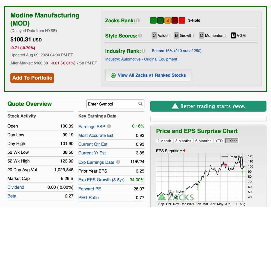This screenshot has width=271, height=271.
Task: Click the 20 Day Avg Vol value 1,023,848
Action: coord(64,170)
